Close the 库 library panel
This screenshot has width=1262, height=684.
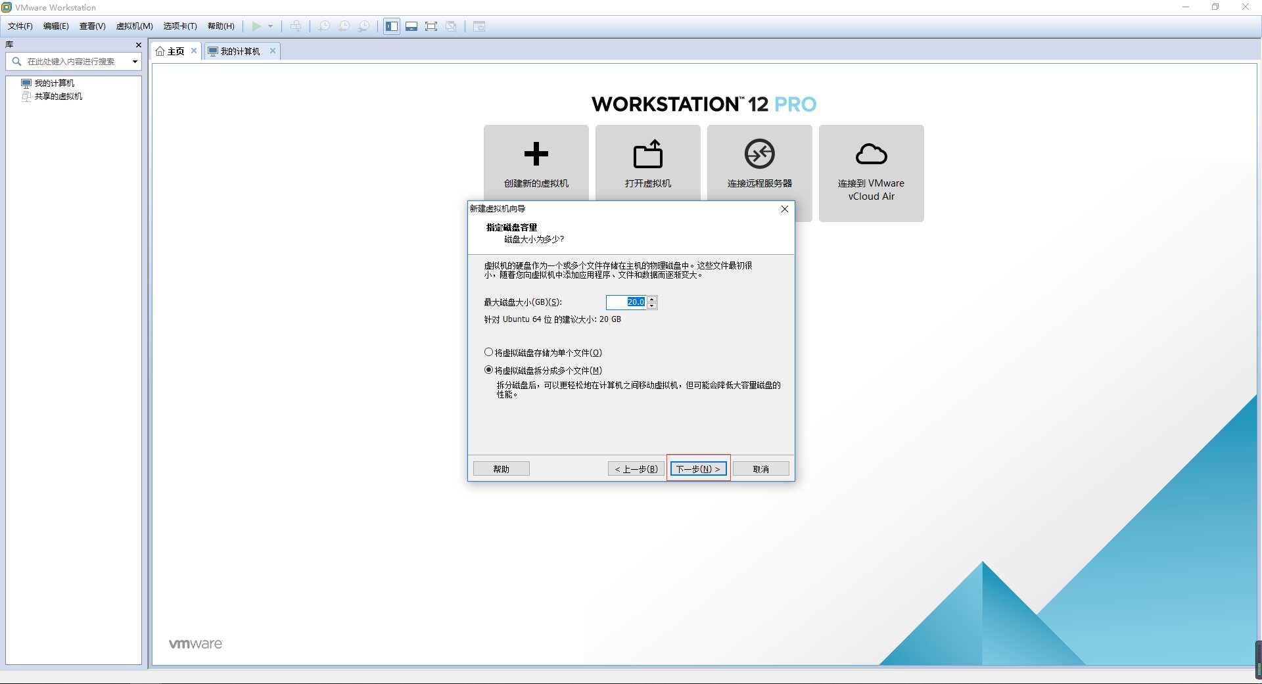pos(138,45)
